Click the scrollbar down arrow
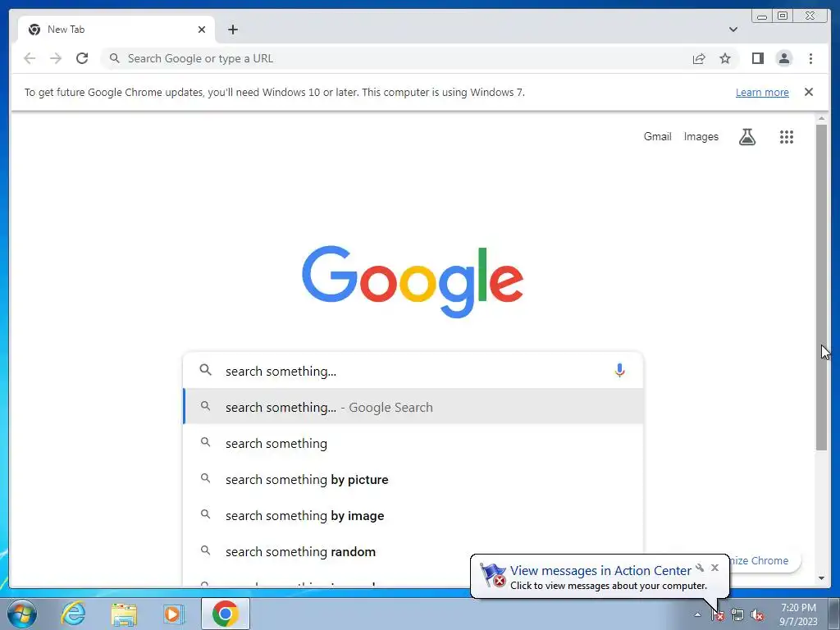 coord(821,578)
